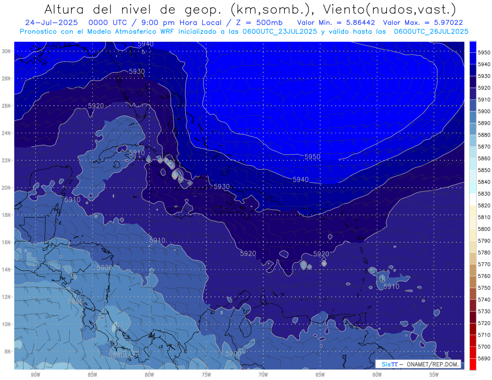Click the '5830' colorbar tick label
The image size is (492, 380).
click(484, 194)
